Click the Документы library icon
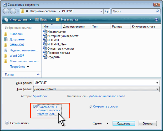 point(6,39)
